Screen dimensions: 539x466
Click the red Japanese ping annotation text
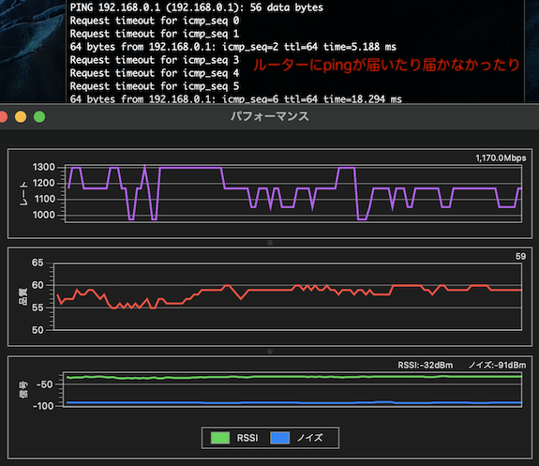[x=386, y=65]
